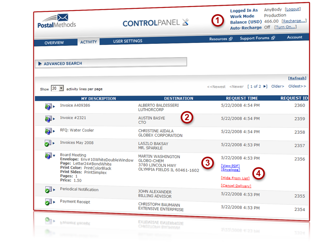Image resolution: width=312 pixels, height=246 pixels.
Task: Click the Control Panel tools icon
Action: tap(185, 22)
